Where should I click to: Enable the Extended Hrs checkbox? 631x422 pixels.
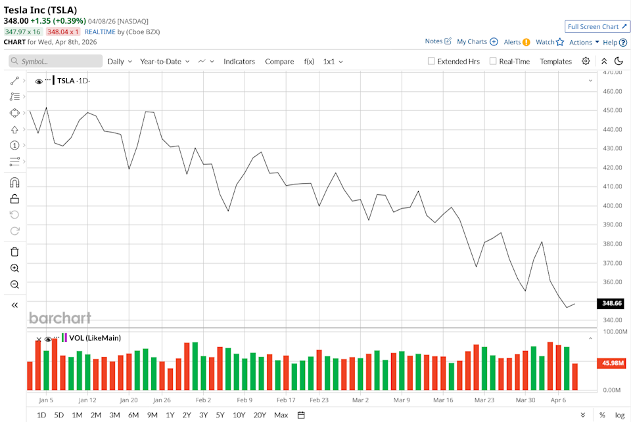[431, 61]
